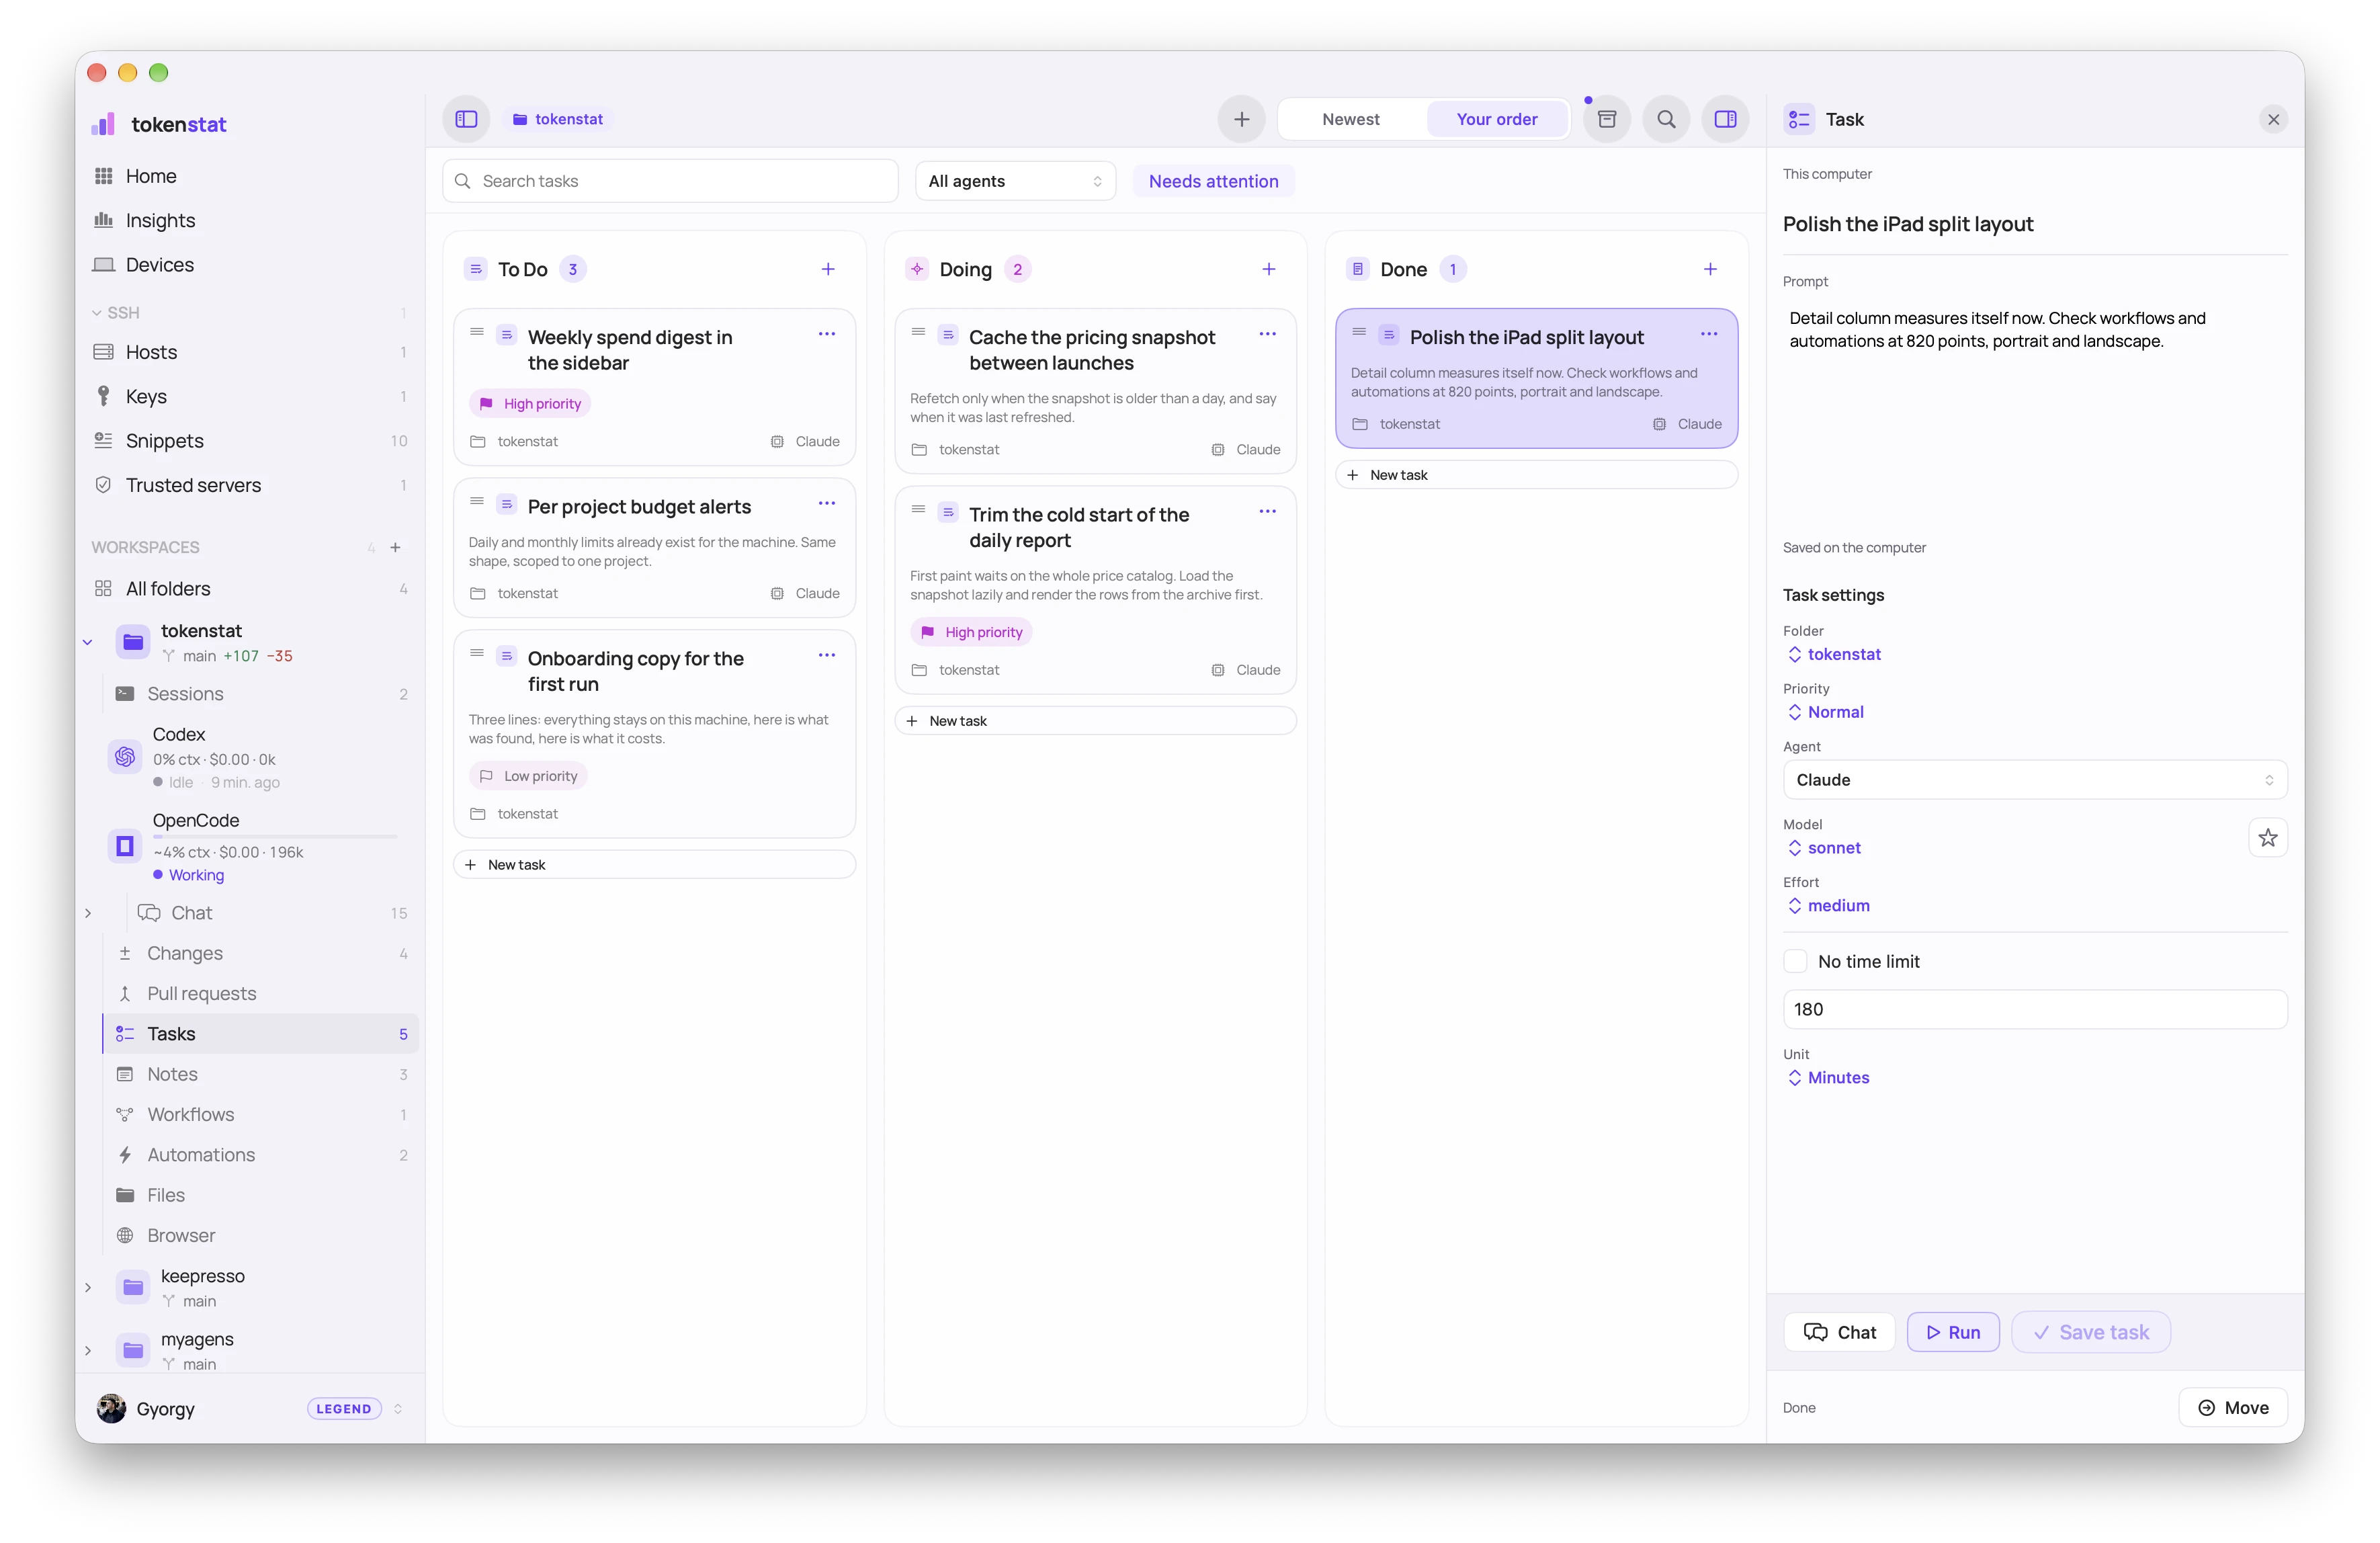
Task: Open Snippets in the sidebar
Action: coord(250,441)
